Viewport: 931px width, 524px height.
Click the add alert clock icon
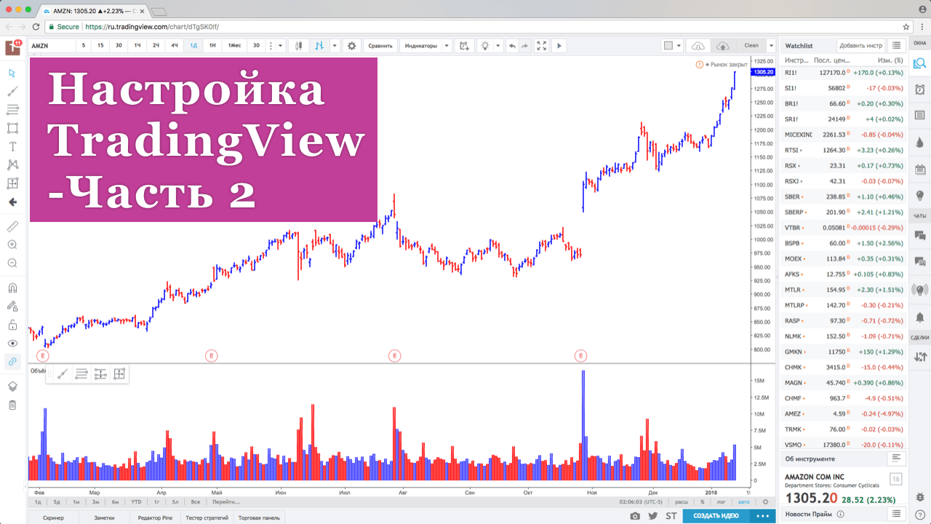[x=464, y=45]
